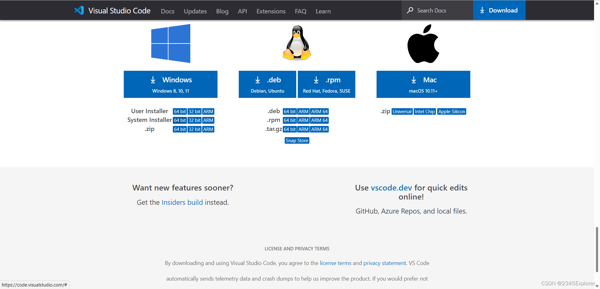Download the Windows 8, 10, 11 build
The width and height of the screenshot is (600, 289).
point(171,84)
